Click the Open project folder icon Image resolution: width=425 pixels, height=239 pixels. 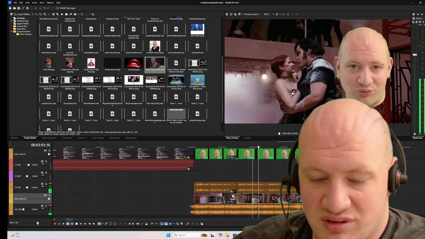[14, 8]
